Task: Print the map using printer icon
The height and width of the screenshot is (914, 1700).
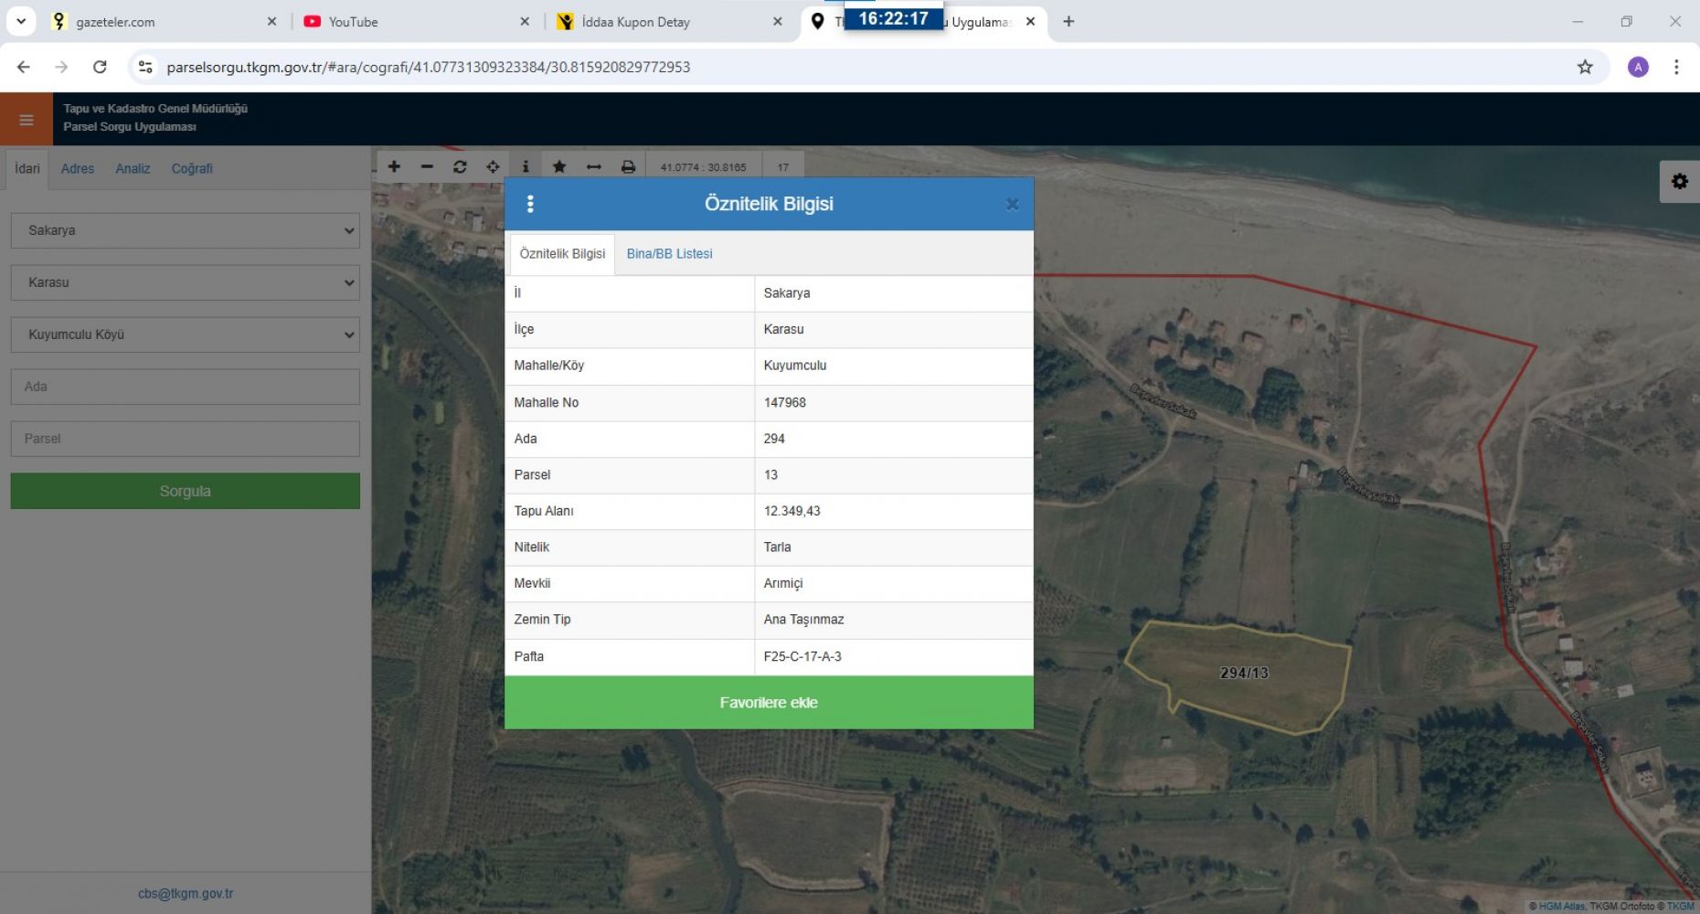Action: (628, 166)
